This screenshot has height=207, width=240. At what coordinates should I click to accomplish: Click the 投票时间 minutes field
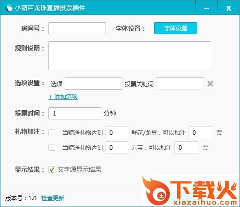coord(75,114)
